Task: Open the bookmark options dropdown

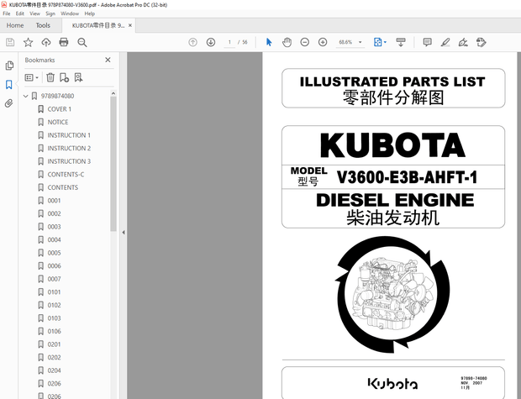Action: click(x=32, y=77)
